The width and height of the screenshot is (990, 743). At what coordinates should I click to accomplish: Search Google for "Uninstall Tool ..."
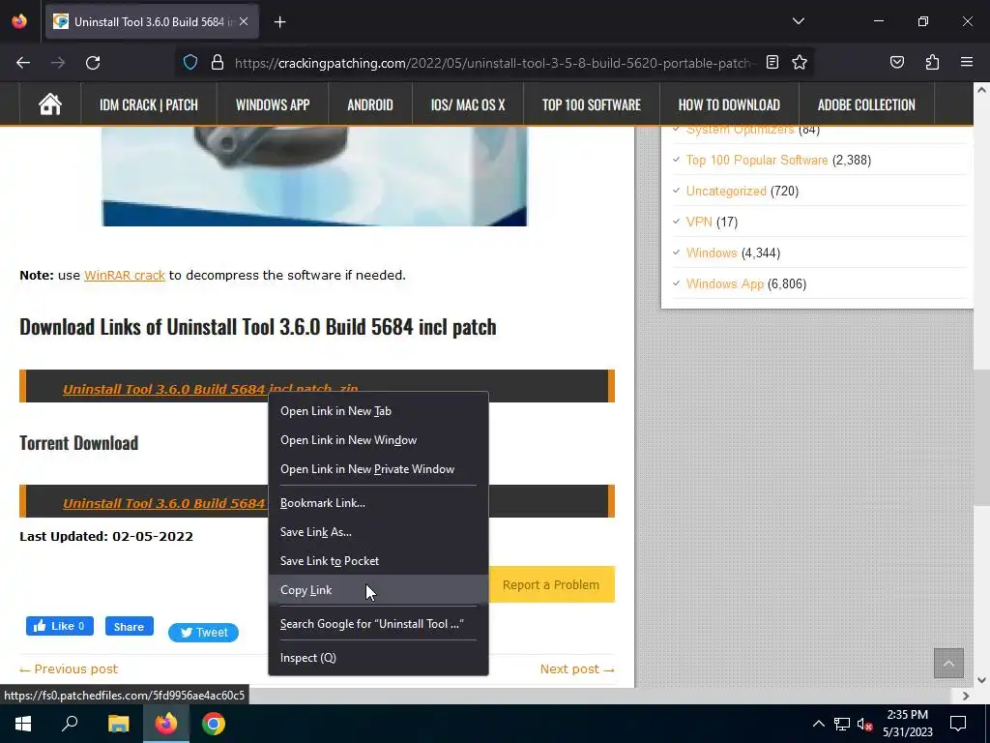[378, 624]
